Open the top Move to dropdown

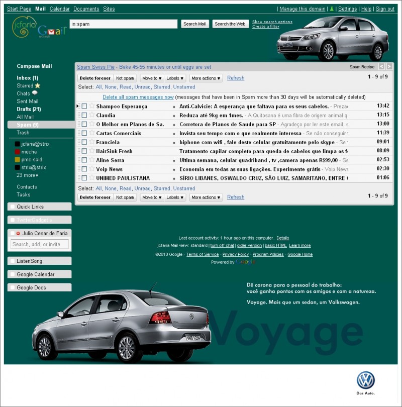pos(152,78)
